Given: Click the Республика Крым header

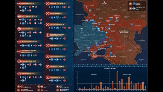Looking at the screenshot, I should click(x=56, y=14).
